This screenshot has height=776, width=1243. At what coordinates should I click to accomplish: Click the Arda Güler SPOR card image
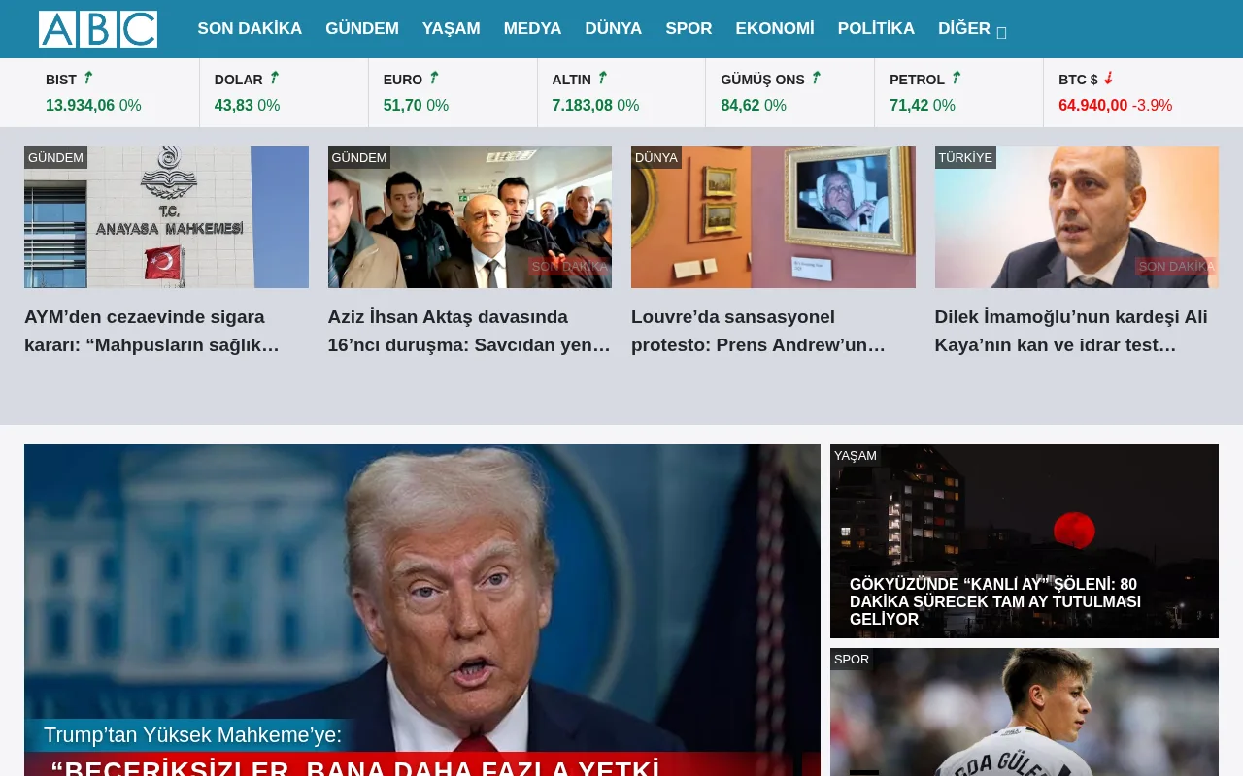1024,712
